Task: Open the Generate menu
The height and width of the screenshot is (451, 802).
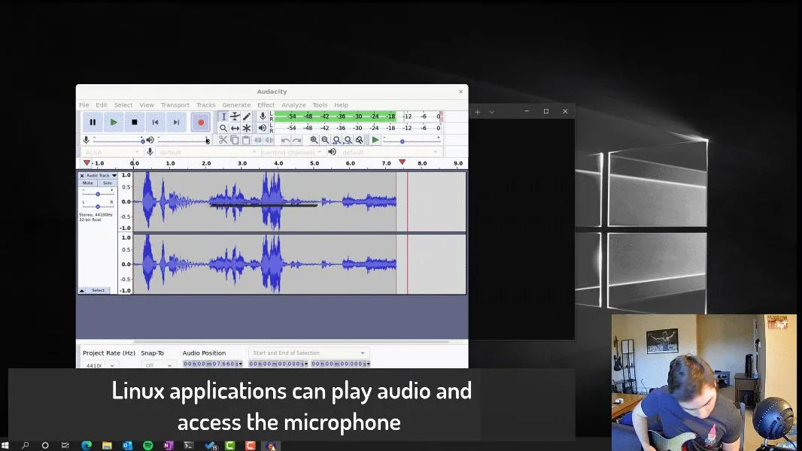Action: pos(236,104)
